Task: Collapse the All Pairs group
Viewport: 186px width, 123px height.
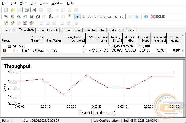Action: (9, 46)
